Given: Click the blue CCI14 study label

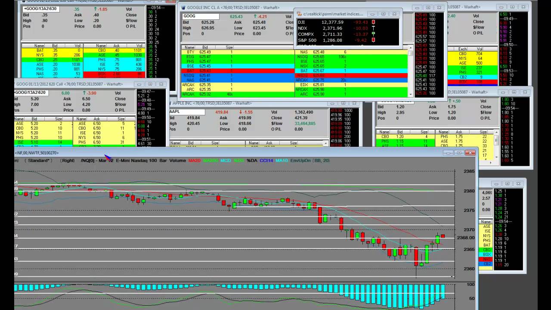Looking at the screenshot, I should coord(266,161).
